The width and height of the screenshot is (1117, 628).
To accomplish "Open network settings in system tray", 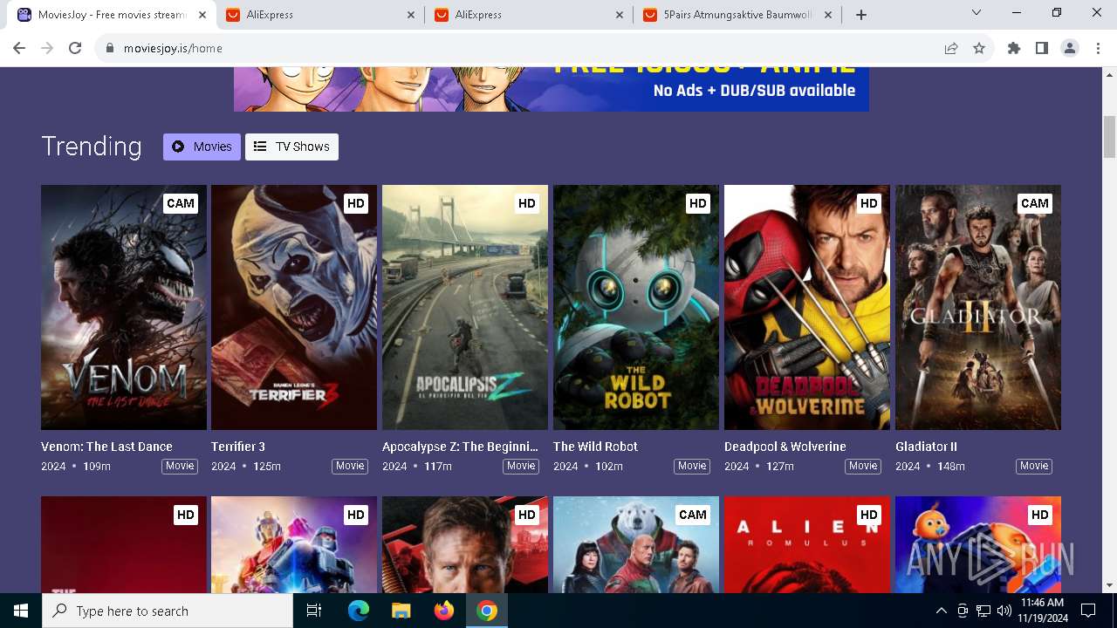I will (983, 611).
